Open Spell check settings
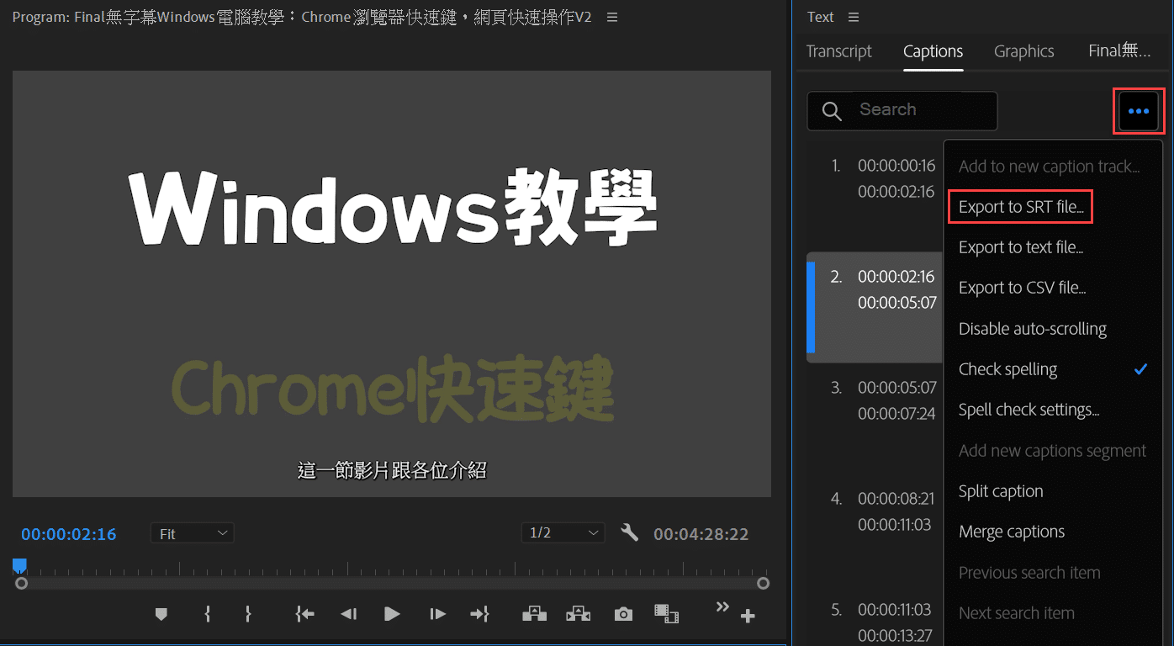This screenshot has height=646, width=1174. tap(1029, 410)
